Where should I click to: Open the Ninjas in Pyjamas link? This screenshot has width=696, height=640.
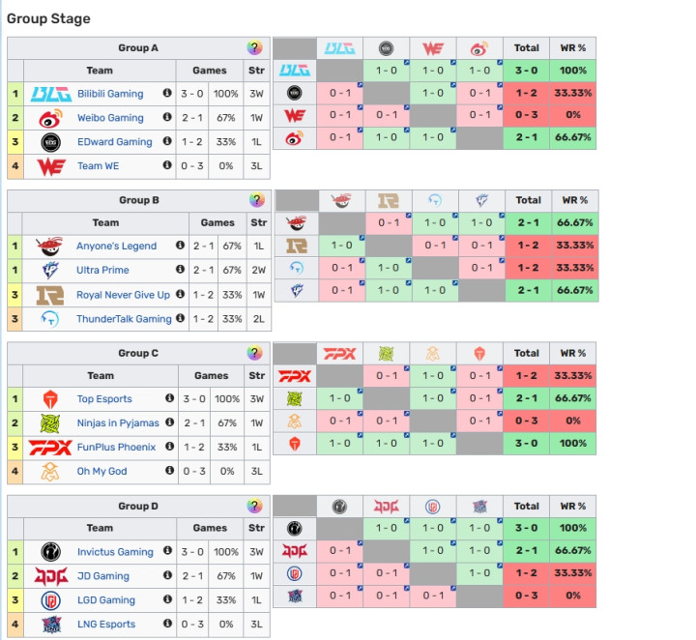pos(118,423)
